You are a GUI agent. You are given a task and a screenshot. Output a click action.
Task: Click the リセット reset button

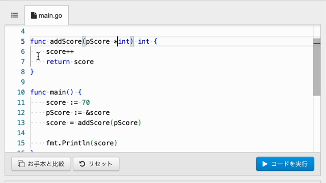96,164
